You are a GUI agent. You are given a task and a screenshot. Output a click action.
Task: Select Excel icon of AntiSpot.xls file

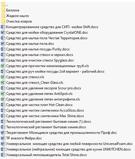coord(3,94)
